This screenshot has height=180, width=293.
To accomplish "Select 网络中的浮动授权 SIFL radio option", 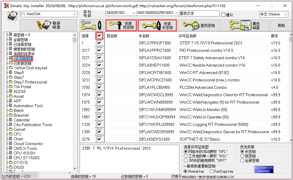I will 186,151.
